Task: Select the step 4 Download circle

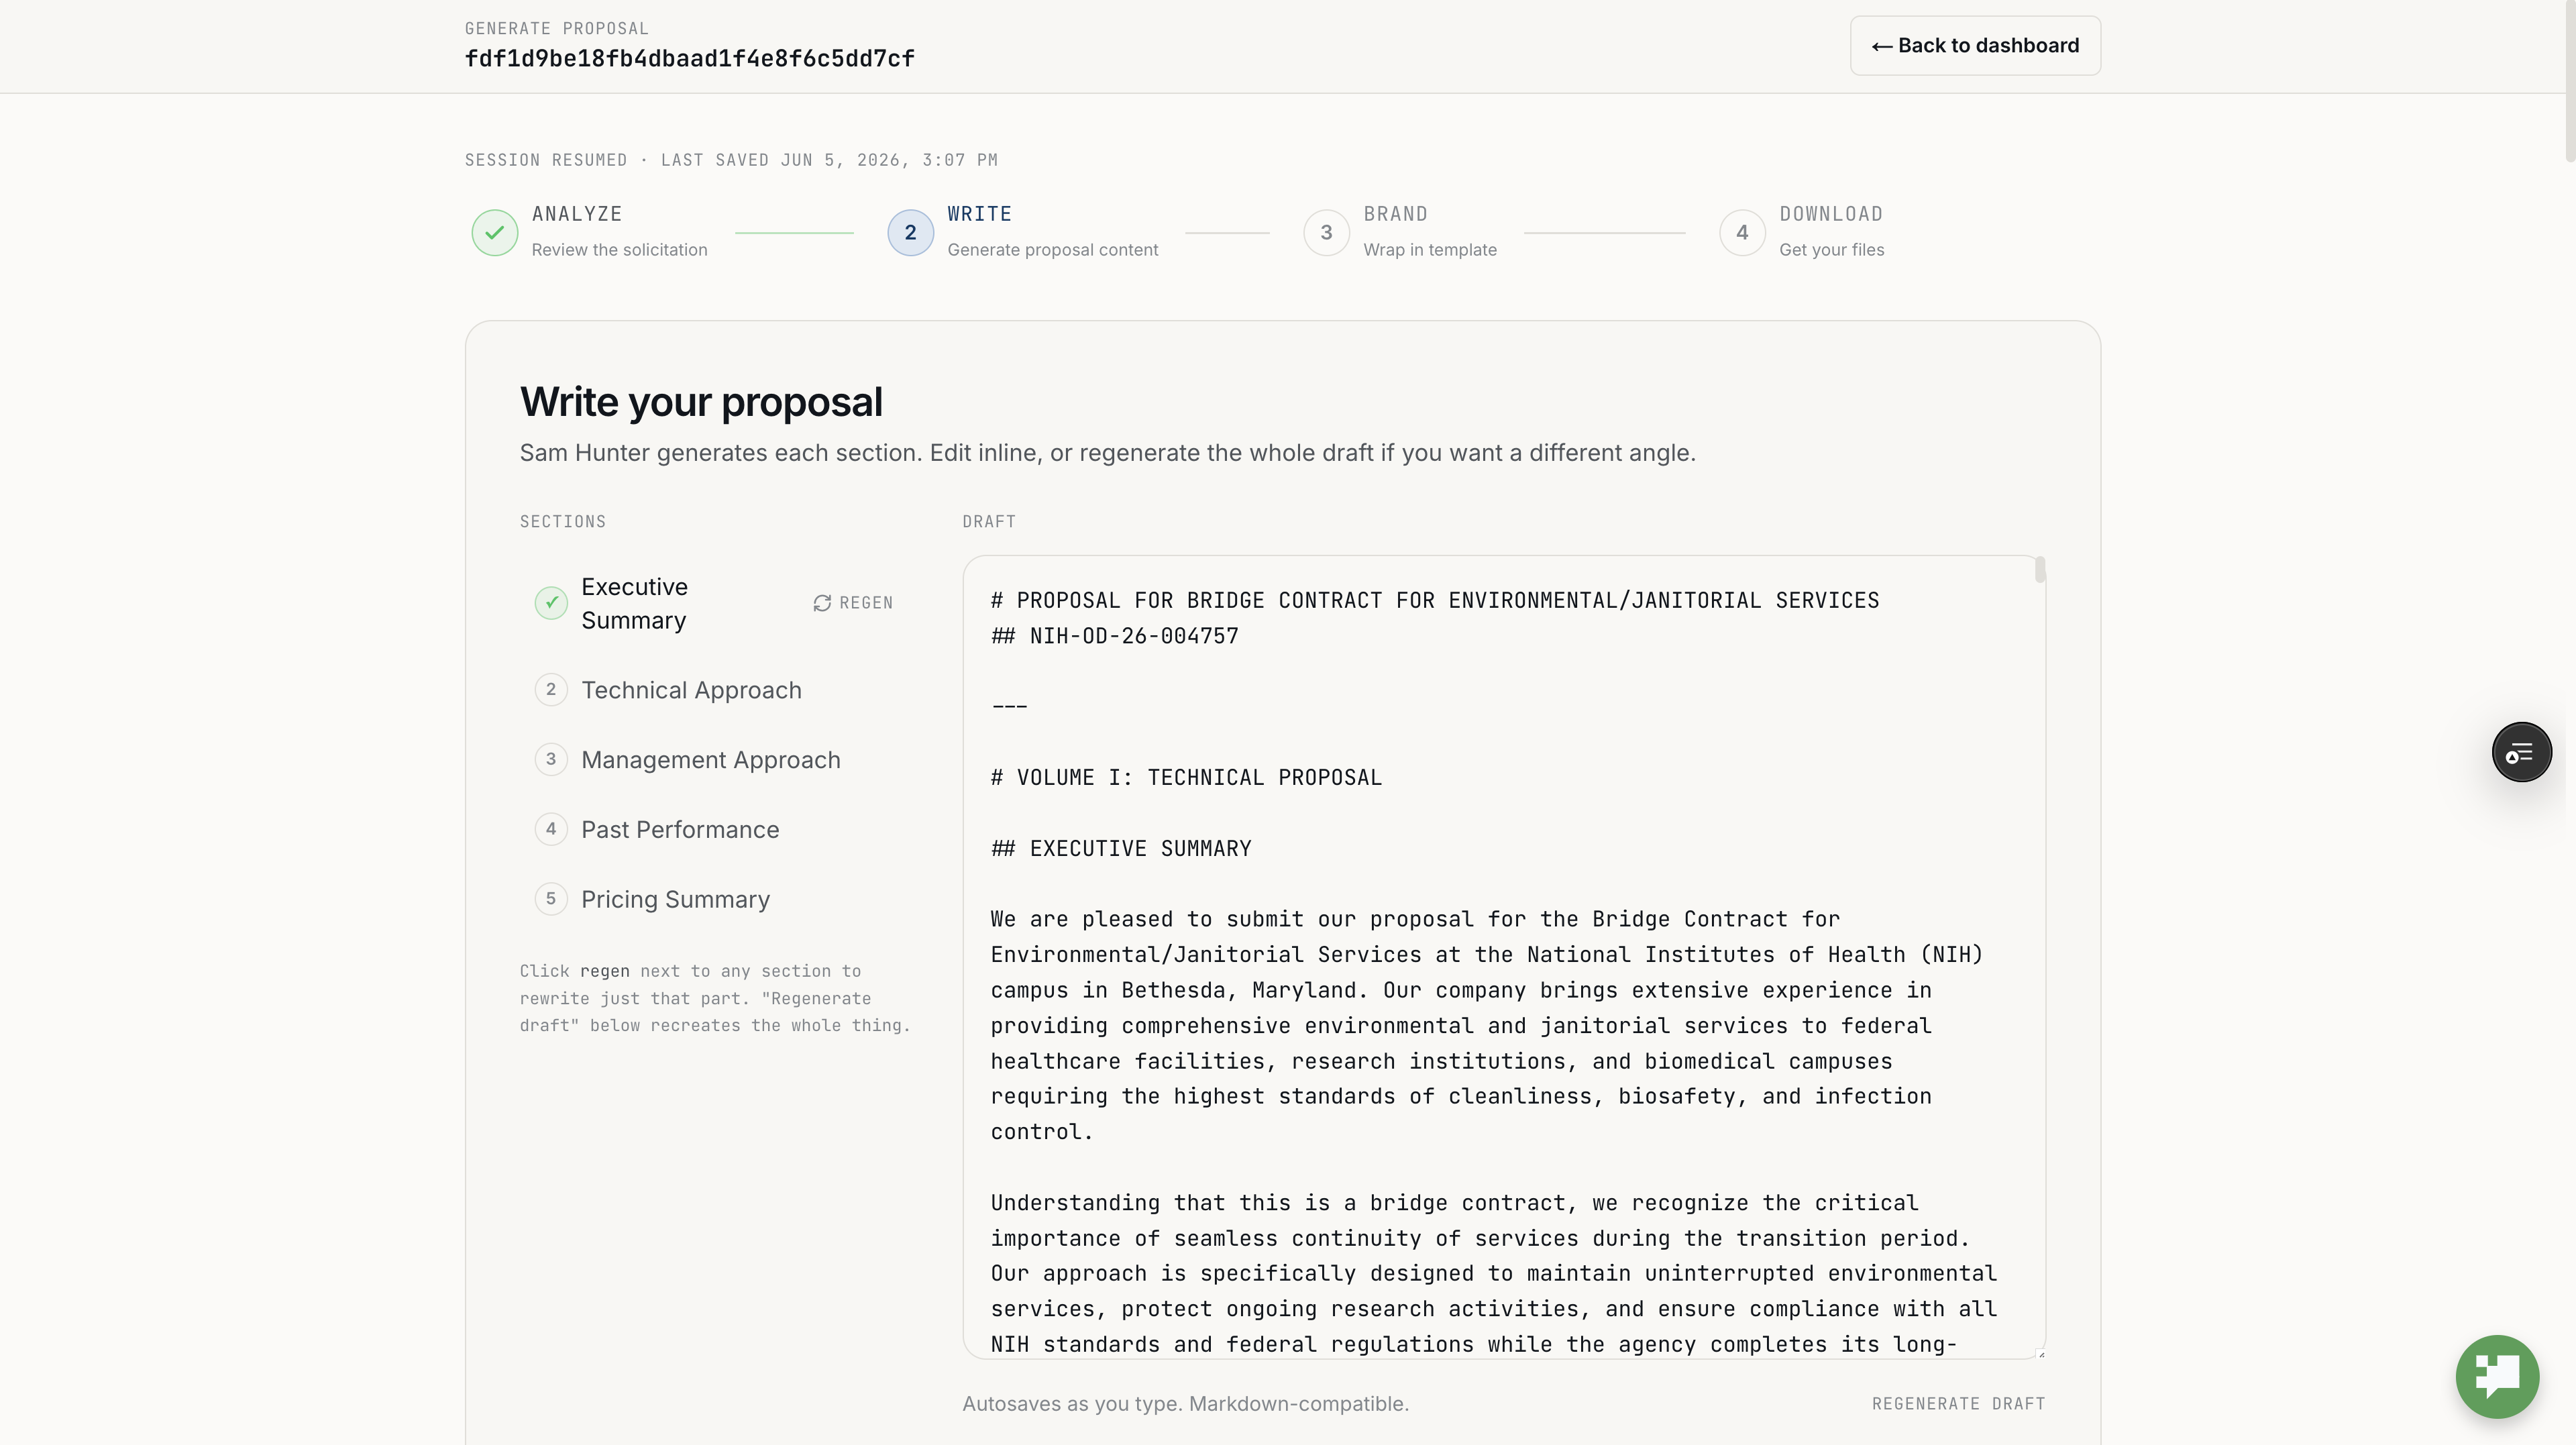Action: pos(1742,233)
